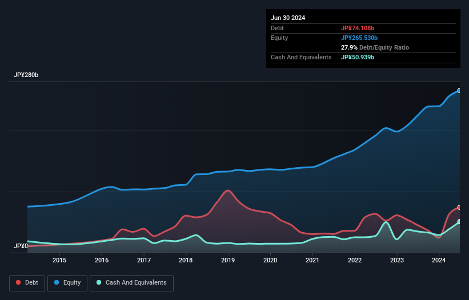Click the 2021 x-axis label
Screen dimensions: 469x300
312,260
